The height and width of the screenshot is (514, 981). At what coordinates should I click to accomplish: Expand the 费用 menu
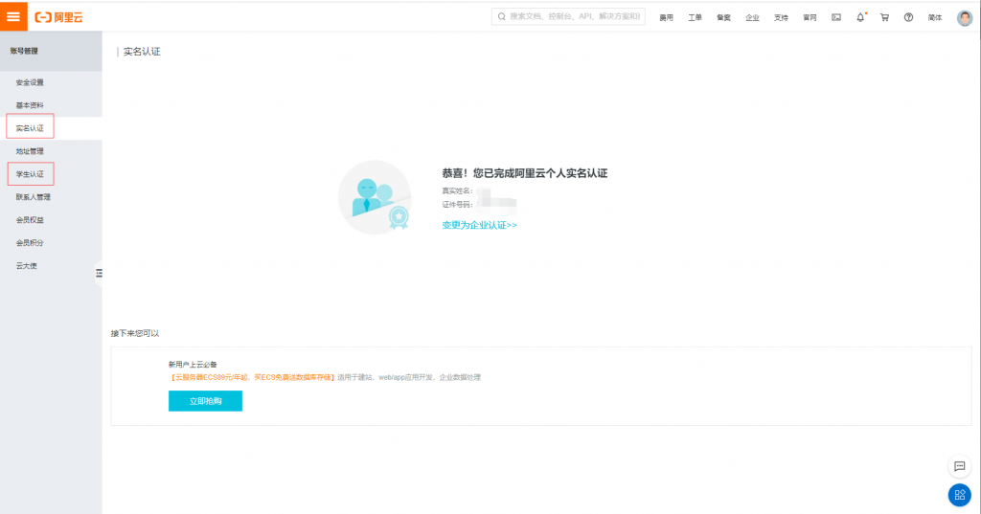(666, 17)
